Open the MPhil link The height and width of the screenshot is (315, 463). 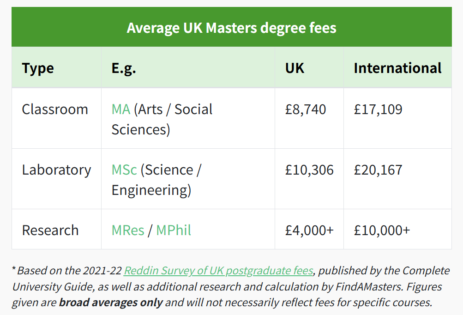click(x=174, y=230)
